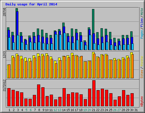Click the red KBytes bar for day 5
The image size is (145, 113).
[x=26, y=103]
